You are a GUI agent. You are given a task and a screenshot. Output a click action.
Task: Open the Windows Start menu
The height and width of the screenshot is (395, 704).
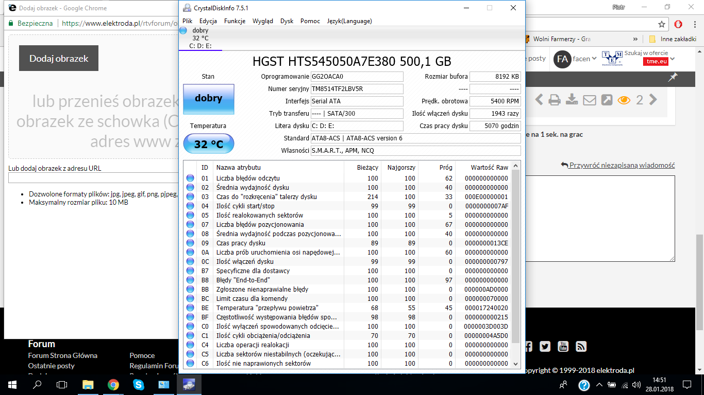pyautogui.click(x=12, y=384)
